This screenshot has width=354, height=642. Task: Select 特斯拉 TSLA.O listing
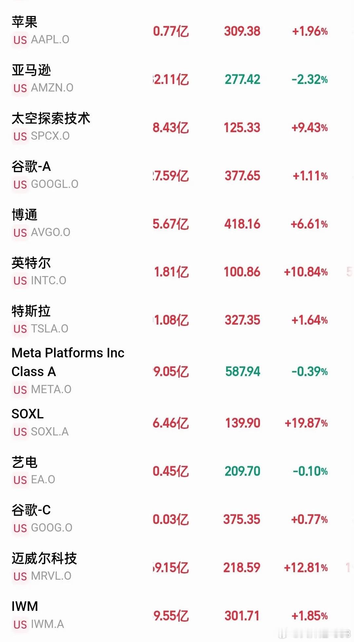coord(177,320)
